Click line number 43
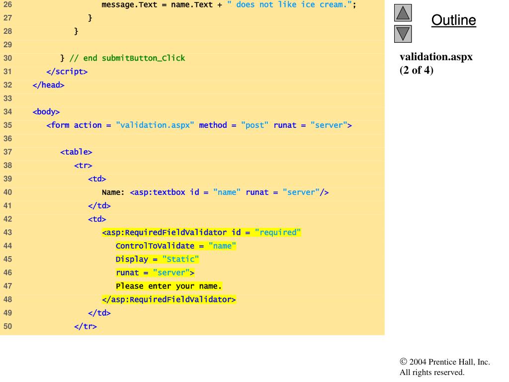This screenshot has width=509, height=382. pyautogui.click(x=7, y=232)
